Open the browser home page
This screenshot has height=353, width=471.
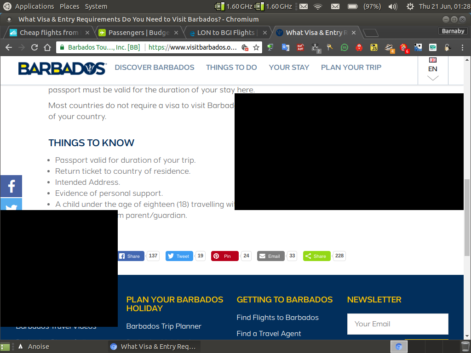[x=47, y=47]
